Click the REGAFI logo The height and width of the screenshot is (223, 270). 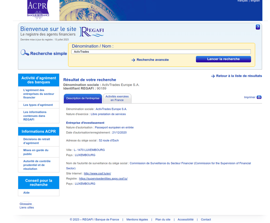pos(92,32)
